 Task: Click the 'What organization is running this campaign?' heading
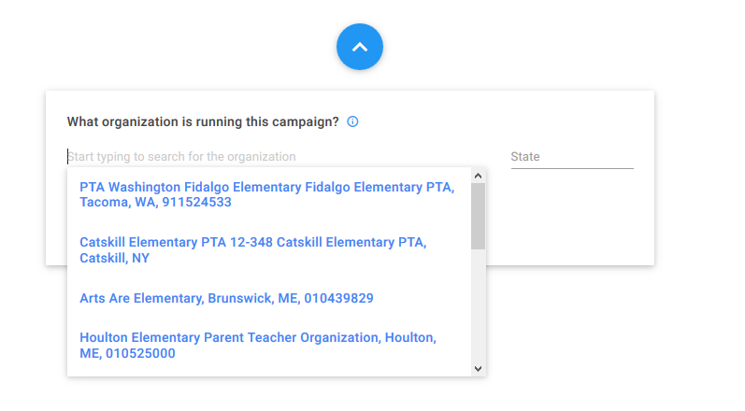[x=203, y=122]
